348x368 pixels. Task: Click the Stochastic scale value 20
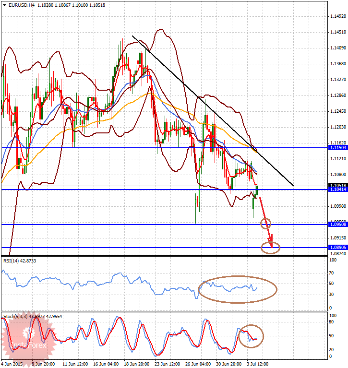click(331, 350)
